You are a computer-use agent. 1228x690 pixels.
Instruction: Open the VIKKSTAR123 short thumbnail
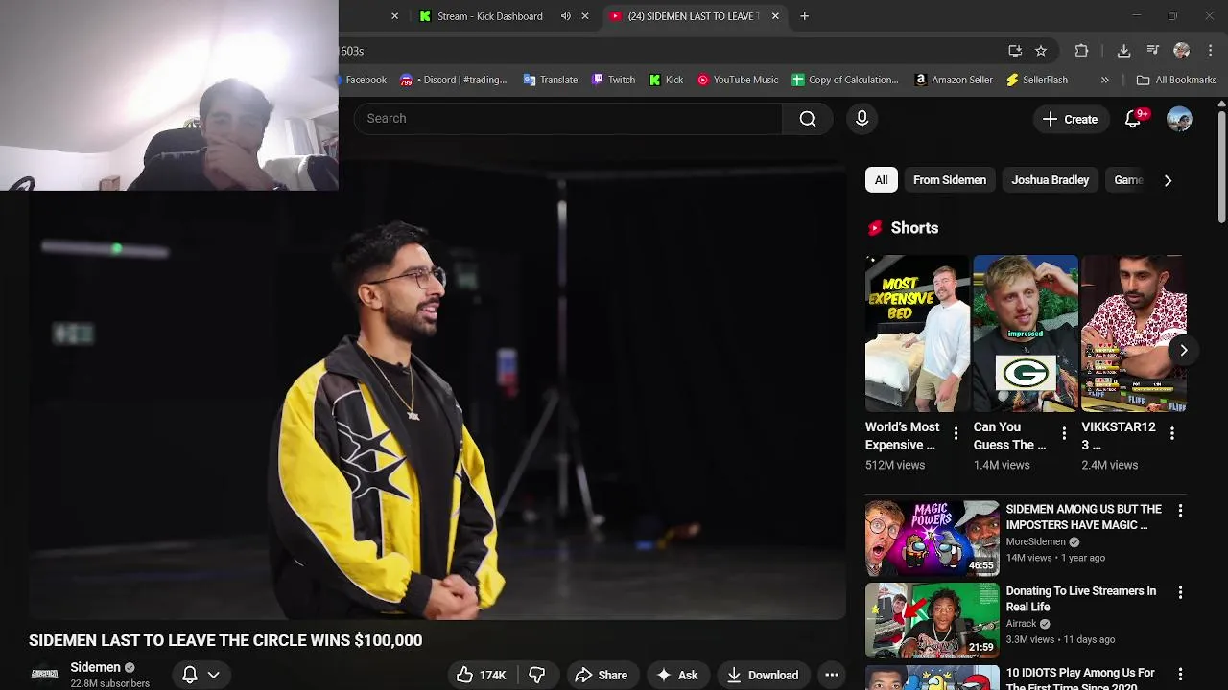(x=1134, y=333)
